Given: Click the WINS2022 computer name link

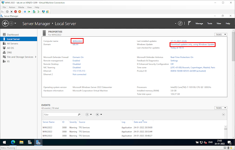Looking at the screenshot, I should pyautogui.click(x=77, y=41).
